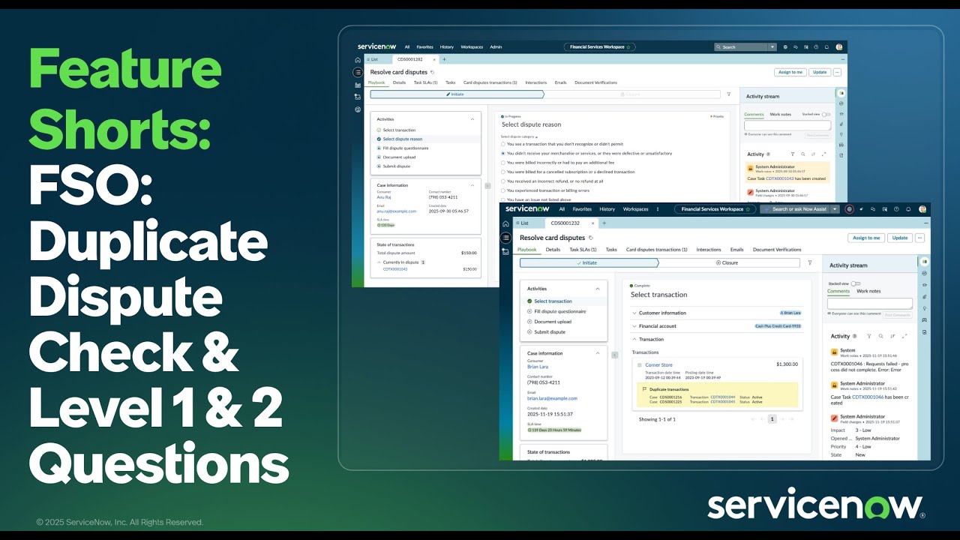Image resolution: width=960 pixels, height=540 pixels.
Task: Click the comments text box in the Brian Lara case Activity stream
Action: pos(869,304)
